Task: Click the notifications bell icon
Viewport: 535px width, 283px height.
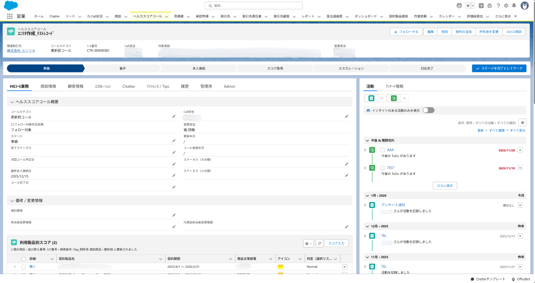Action: (514, 6)
